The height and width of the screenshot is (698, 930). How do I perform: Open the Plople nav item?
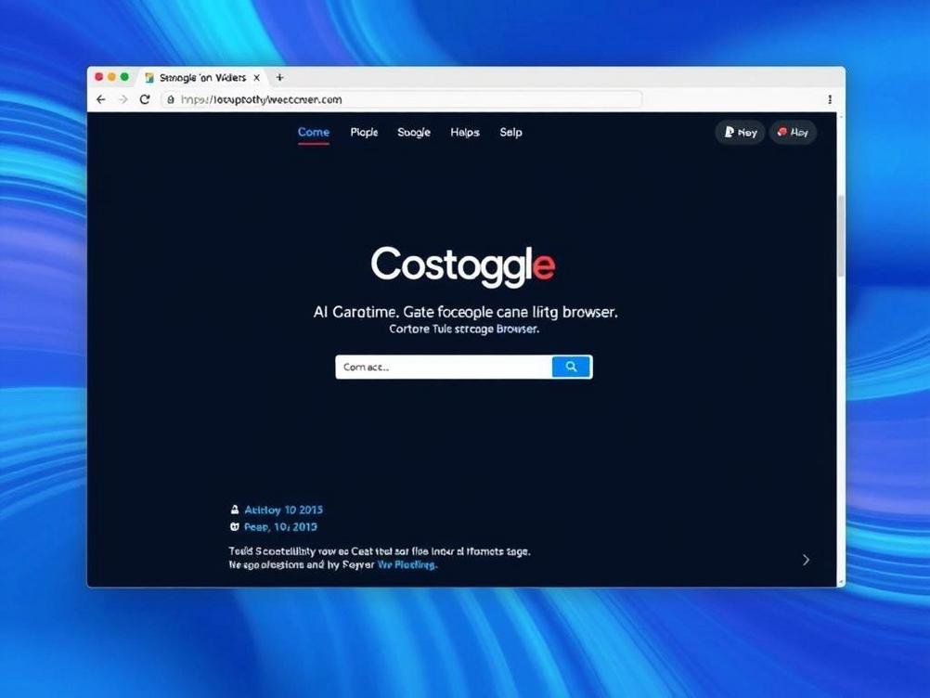click(x=364, y=132)
